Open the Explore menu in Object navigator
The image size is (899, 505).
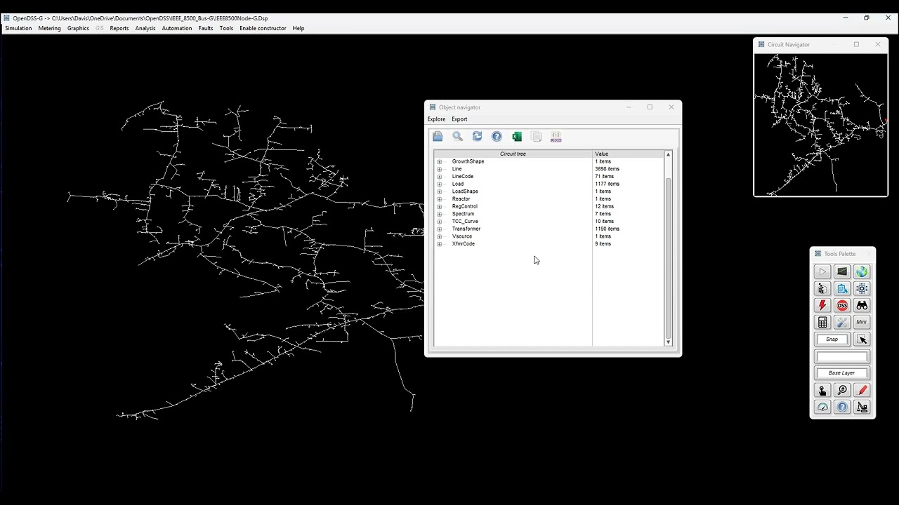pyautogui.click(x=436, y=119)
